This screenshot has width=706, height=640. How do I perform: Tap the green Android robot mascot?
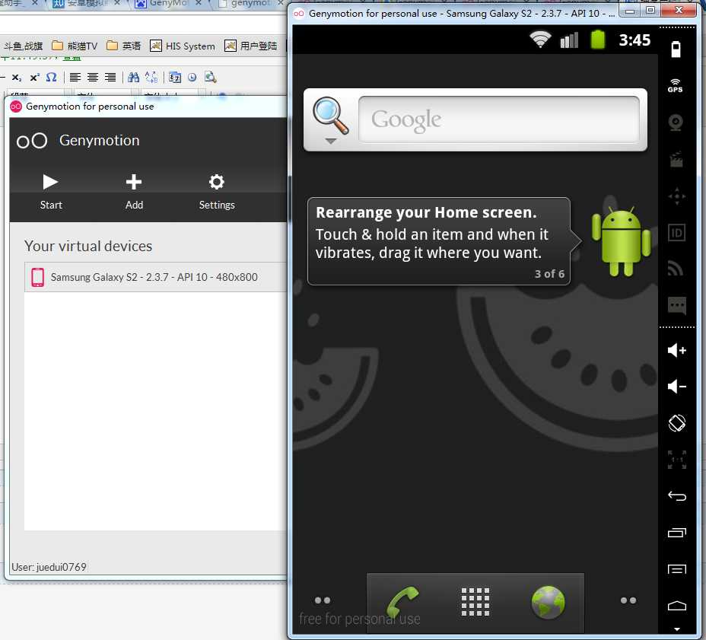click(621, 241)
